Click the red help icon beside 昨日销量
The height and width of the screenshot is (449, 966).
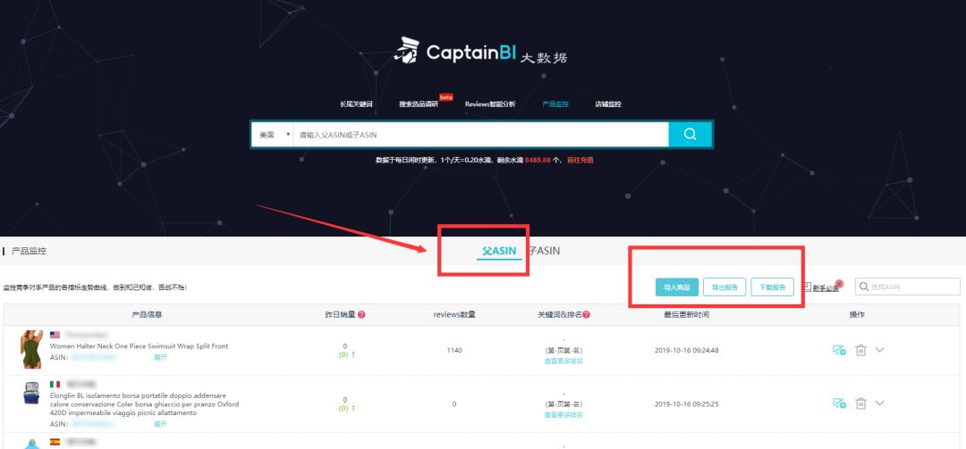click(x=361, y=314)
